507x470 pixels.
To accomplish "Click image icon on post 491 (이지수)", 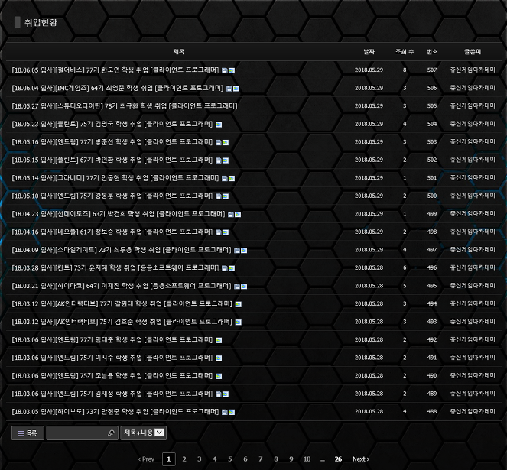I will pos(219,358).
